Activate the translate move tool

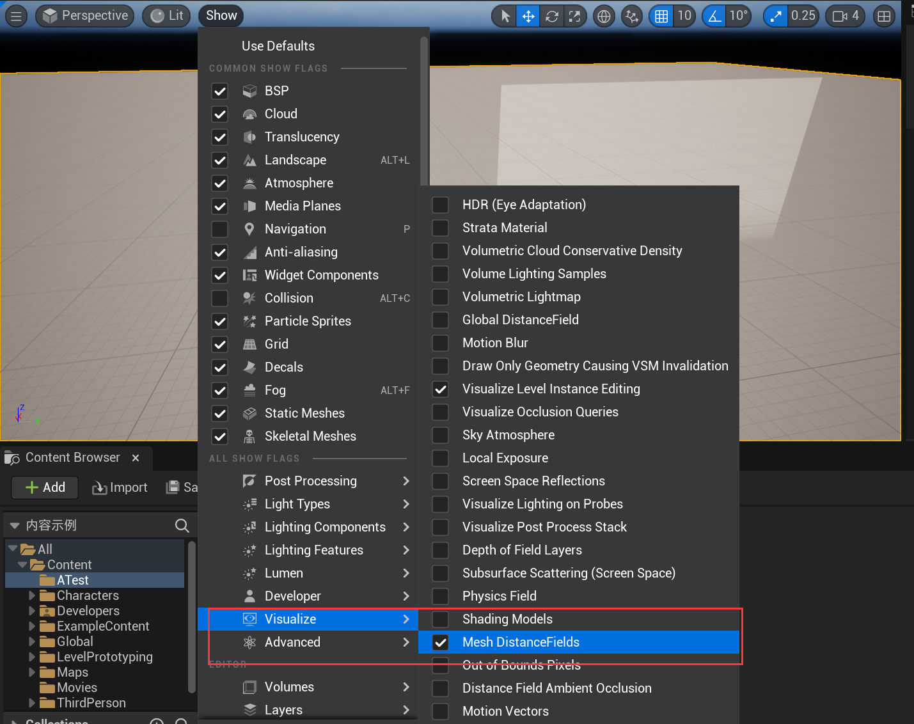click(528, 16)
